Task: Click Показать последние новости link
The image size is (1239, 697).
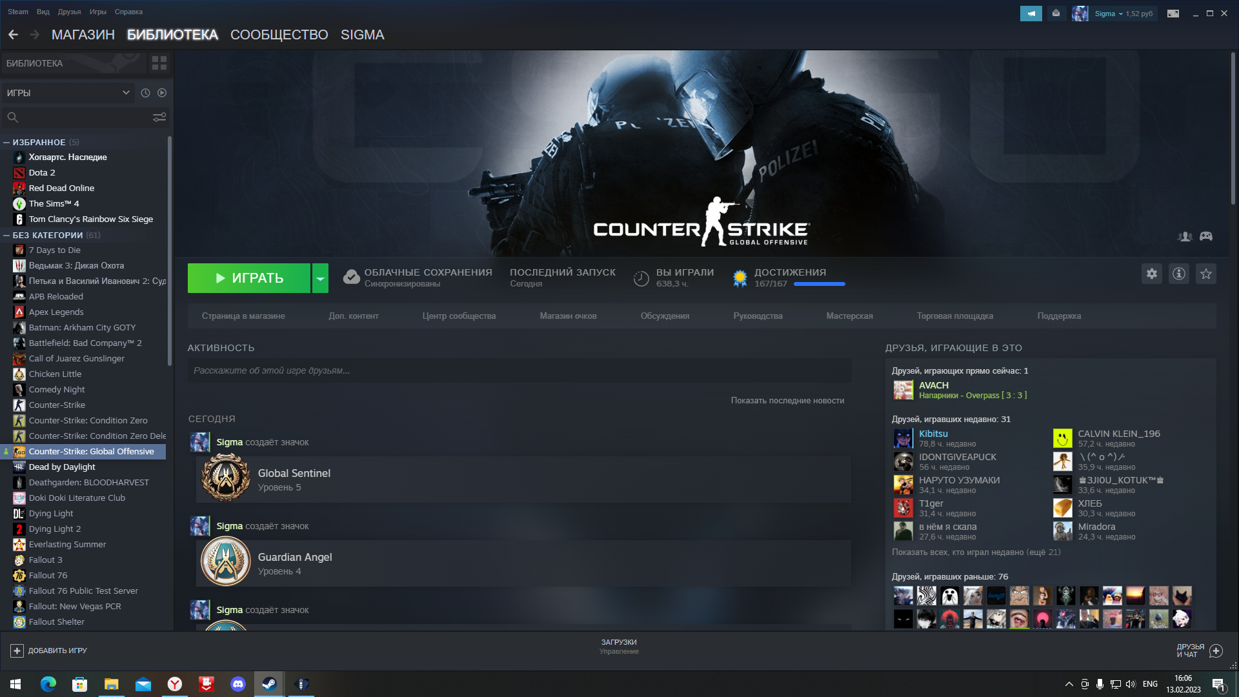Action: tap(787, 400)
